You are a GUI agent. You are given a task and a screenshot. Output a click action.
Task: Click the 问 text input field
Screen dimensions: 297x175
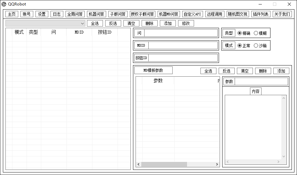[181, 33]
